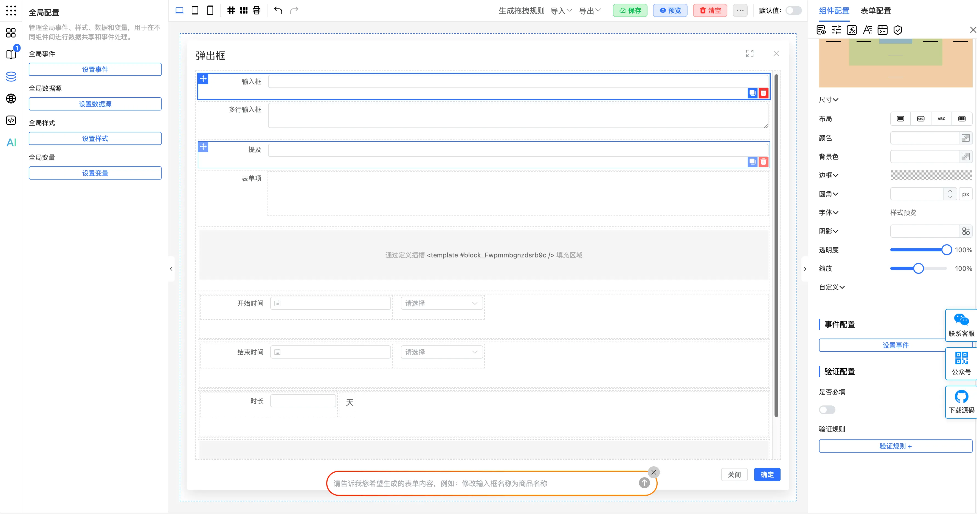Click the undo arrow icon
Screen dimensions: 977x514
(x=278, y=10)
